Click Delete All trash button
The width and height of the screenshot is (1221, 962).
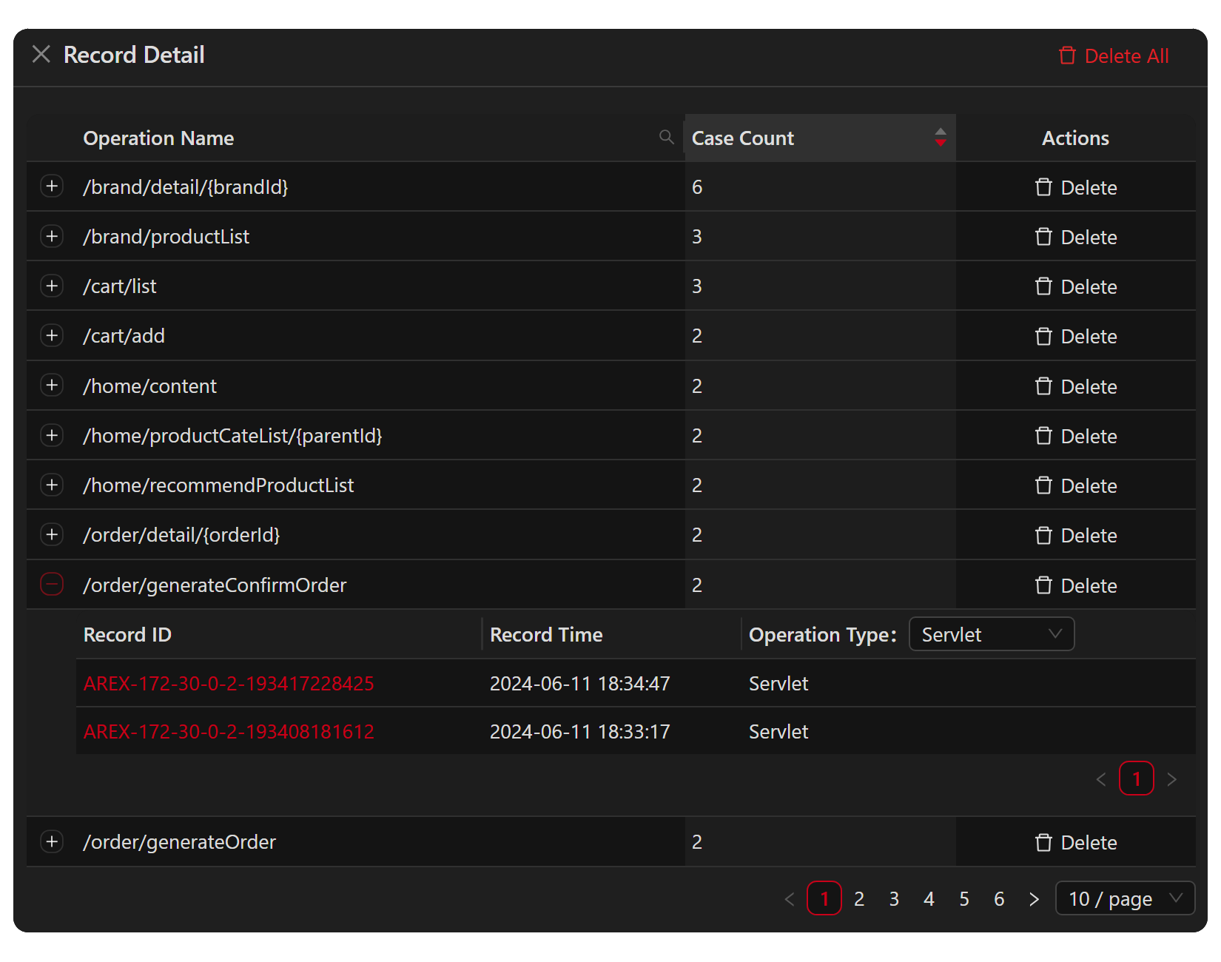click(1113, 56)
